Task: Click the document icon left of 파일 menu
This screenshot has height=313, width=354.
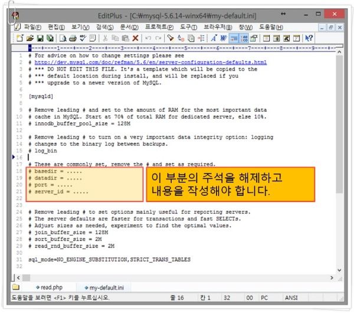Action: (17, 27)
